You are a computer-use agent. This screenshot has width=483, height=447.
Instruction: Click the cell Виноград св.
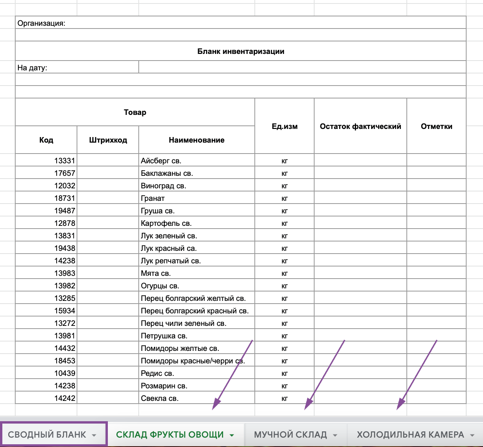coord(197,186)
